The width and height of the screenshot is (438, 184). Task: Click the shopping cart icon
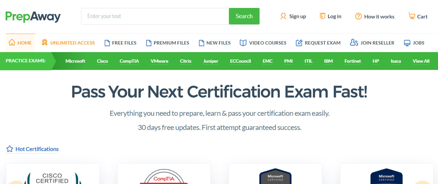[x=411, y=16]
